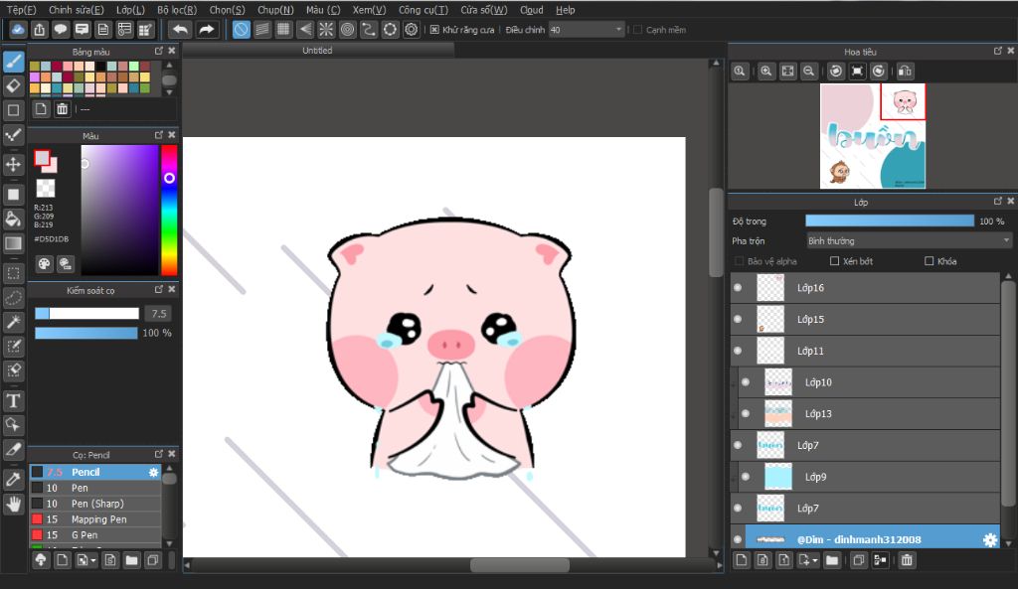
Task: Enable the parallel lines snap guide
Action: click(262, 29)
